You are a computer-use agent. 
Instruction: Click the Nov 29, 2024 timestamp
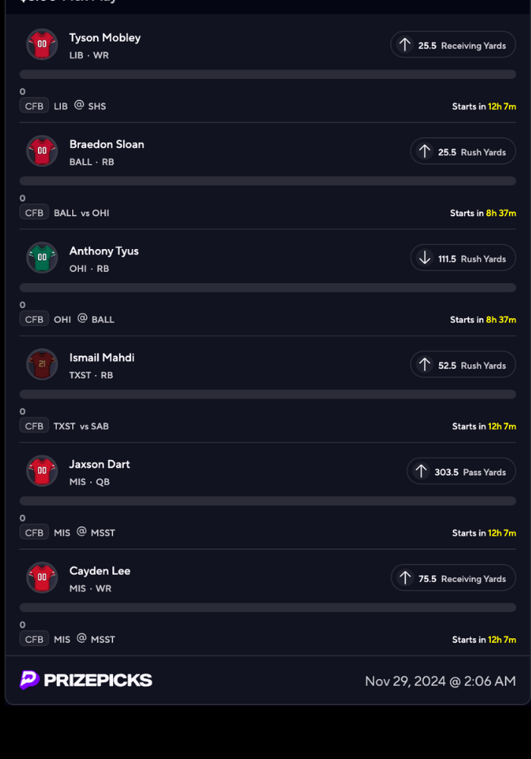tap(440, 681)
